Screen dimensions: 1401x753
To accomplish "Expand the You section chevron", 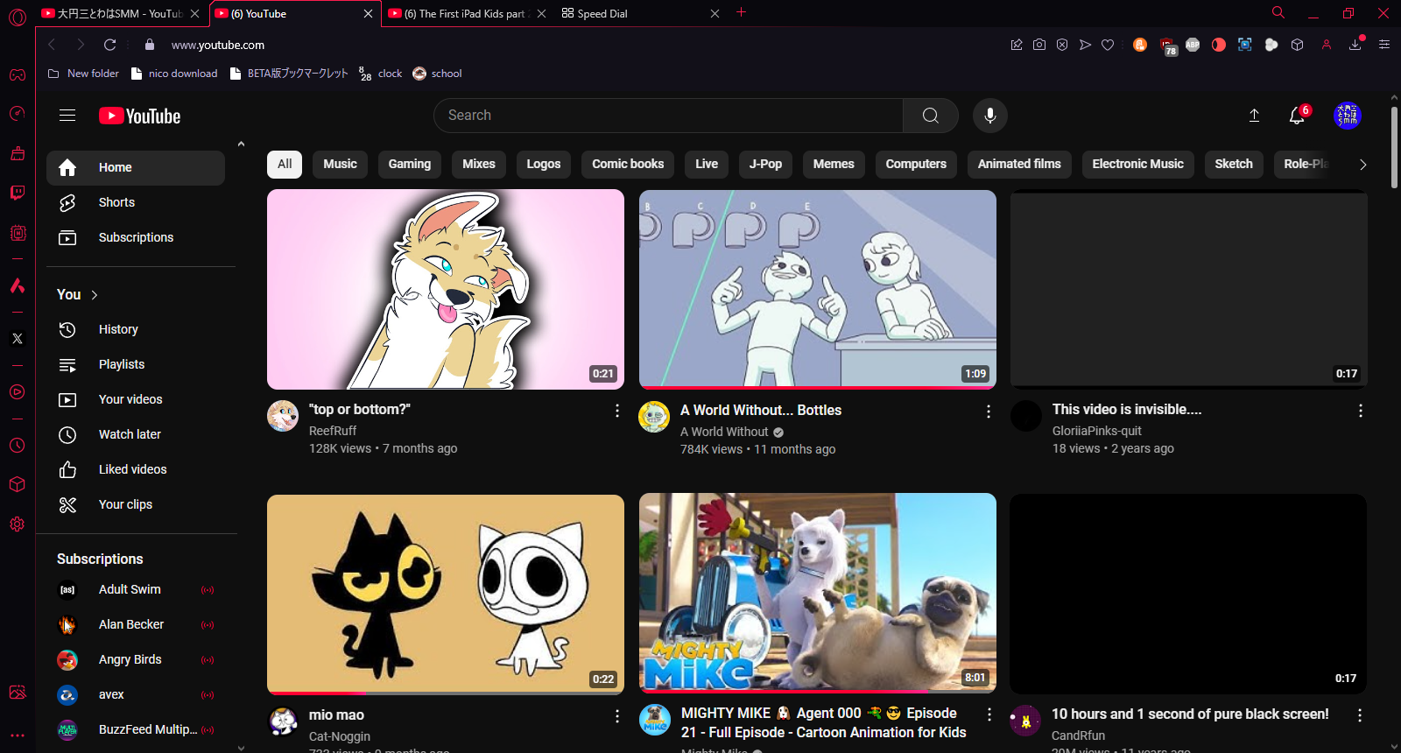I will pyautogui.click(x=95, y=295).
